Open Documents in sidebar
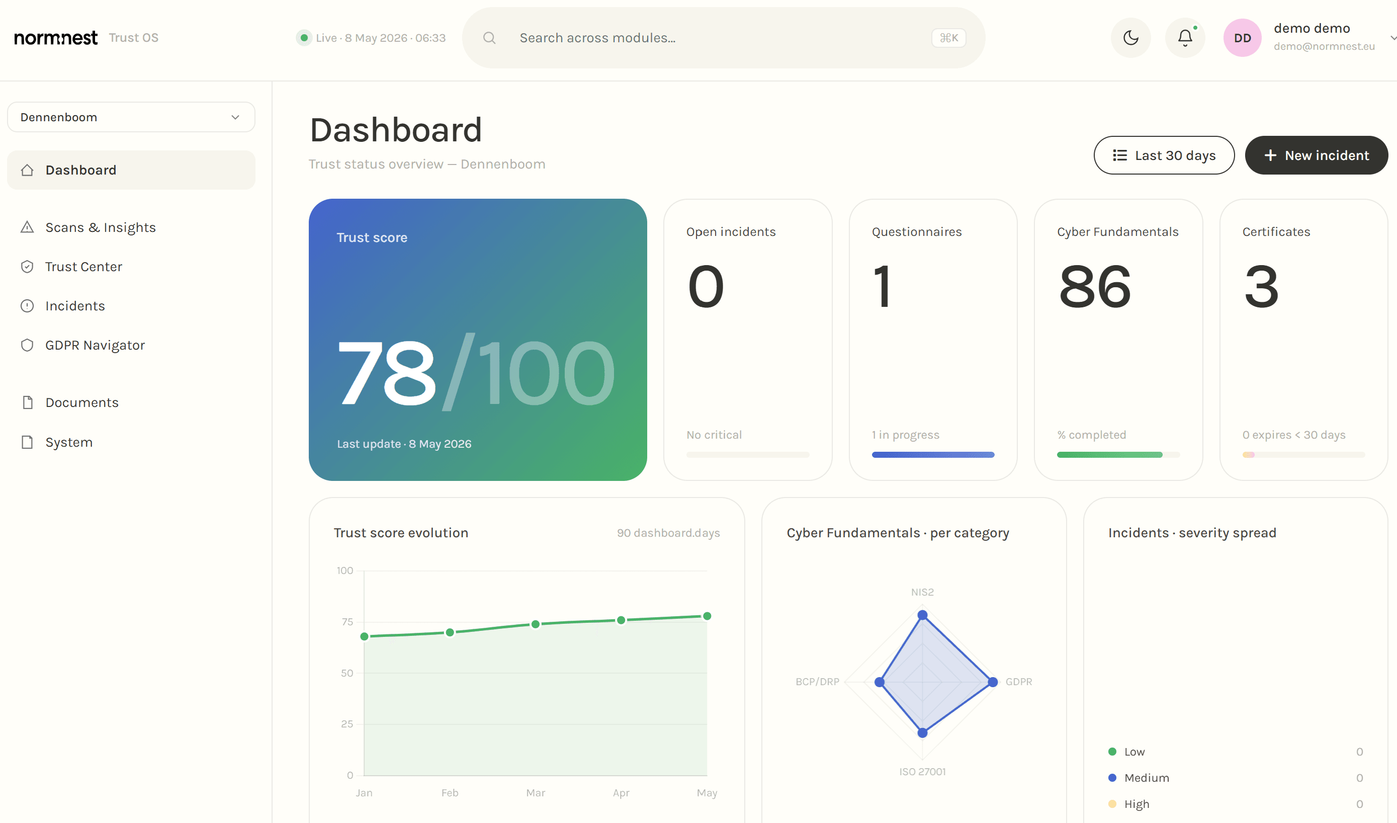 pyautogui.click(x=131, y=402)
